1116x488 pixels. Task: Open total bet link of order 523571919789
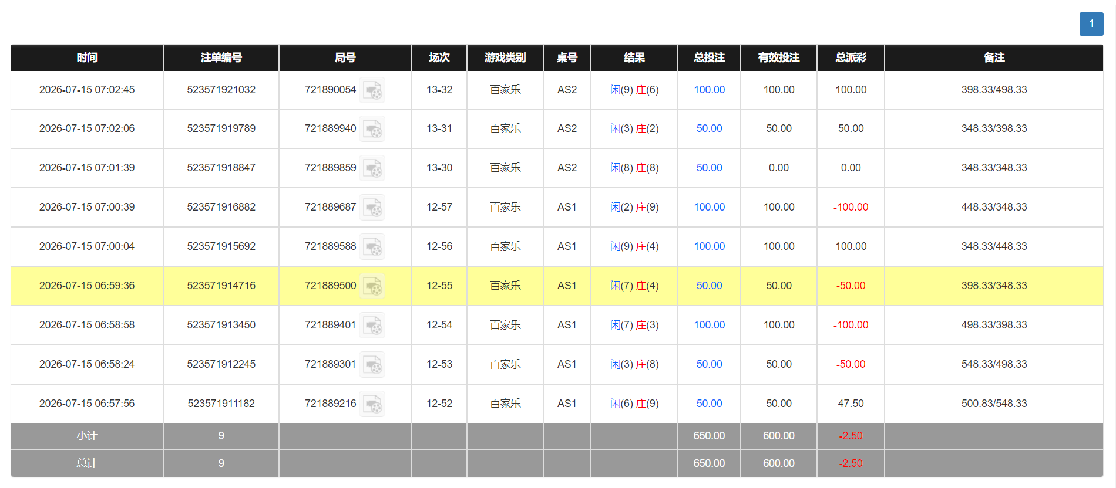click(709, 128)
